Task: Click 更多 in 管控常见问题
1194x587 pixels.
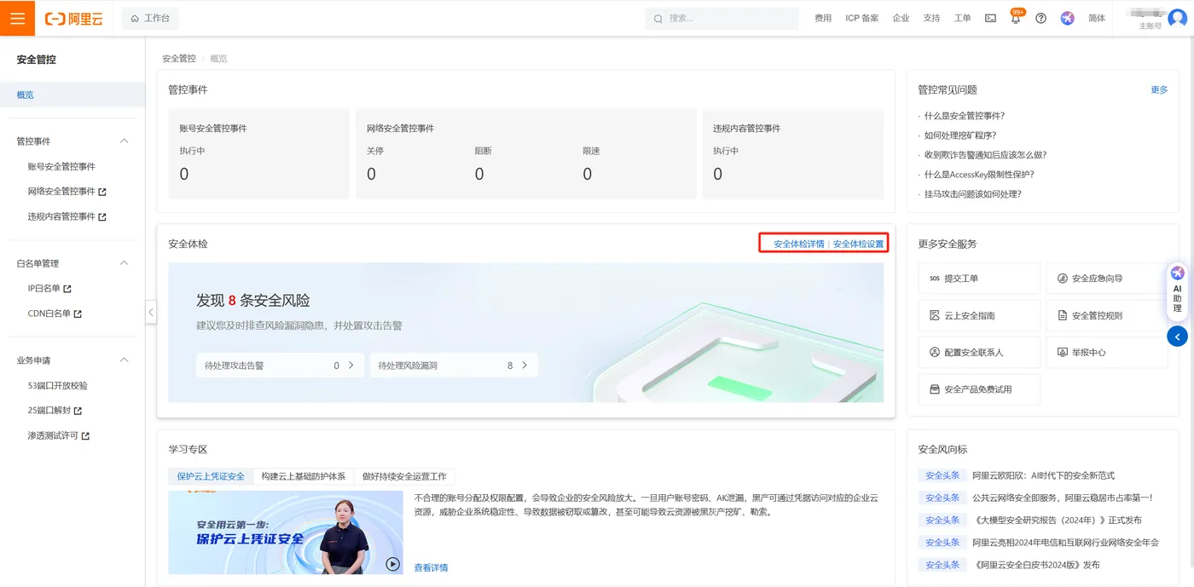Action: [x=1159, y=89]
